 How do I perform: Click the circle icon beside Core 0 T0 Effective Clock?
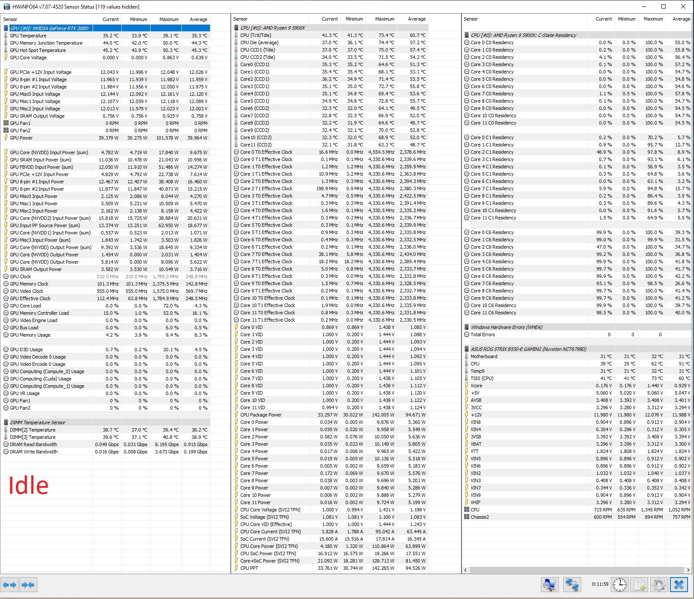(236, 152)
